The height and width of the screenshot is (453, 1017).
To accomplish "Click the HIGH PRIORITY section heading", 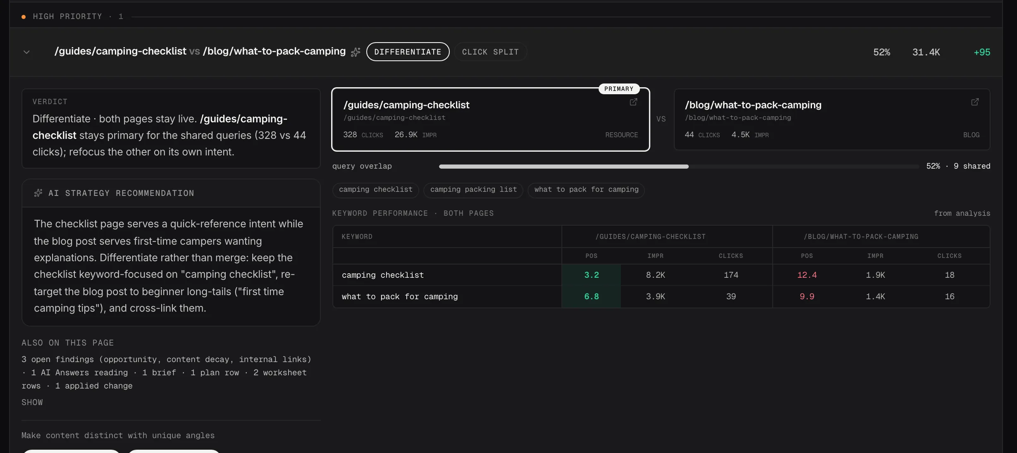I will pos(67,17).
